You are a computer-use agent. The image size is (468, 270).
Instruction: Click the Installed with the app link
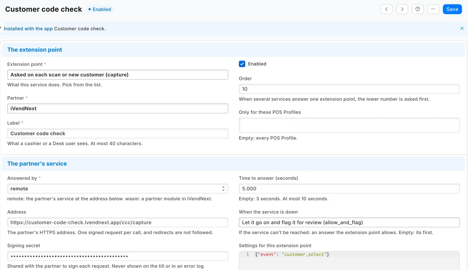coord(28,29)
